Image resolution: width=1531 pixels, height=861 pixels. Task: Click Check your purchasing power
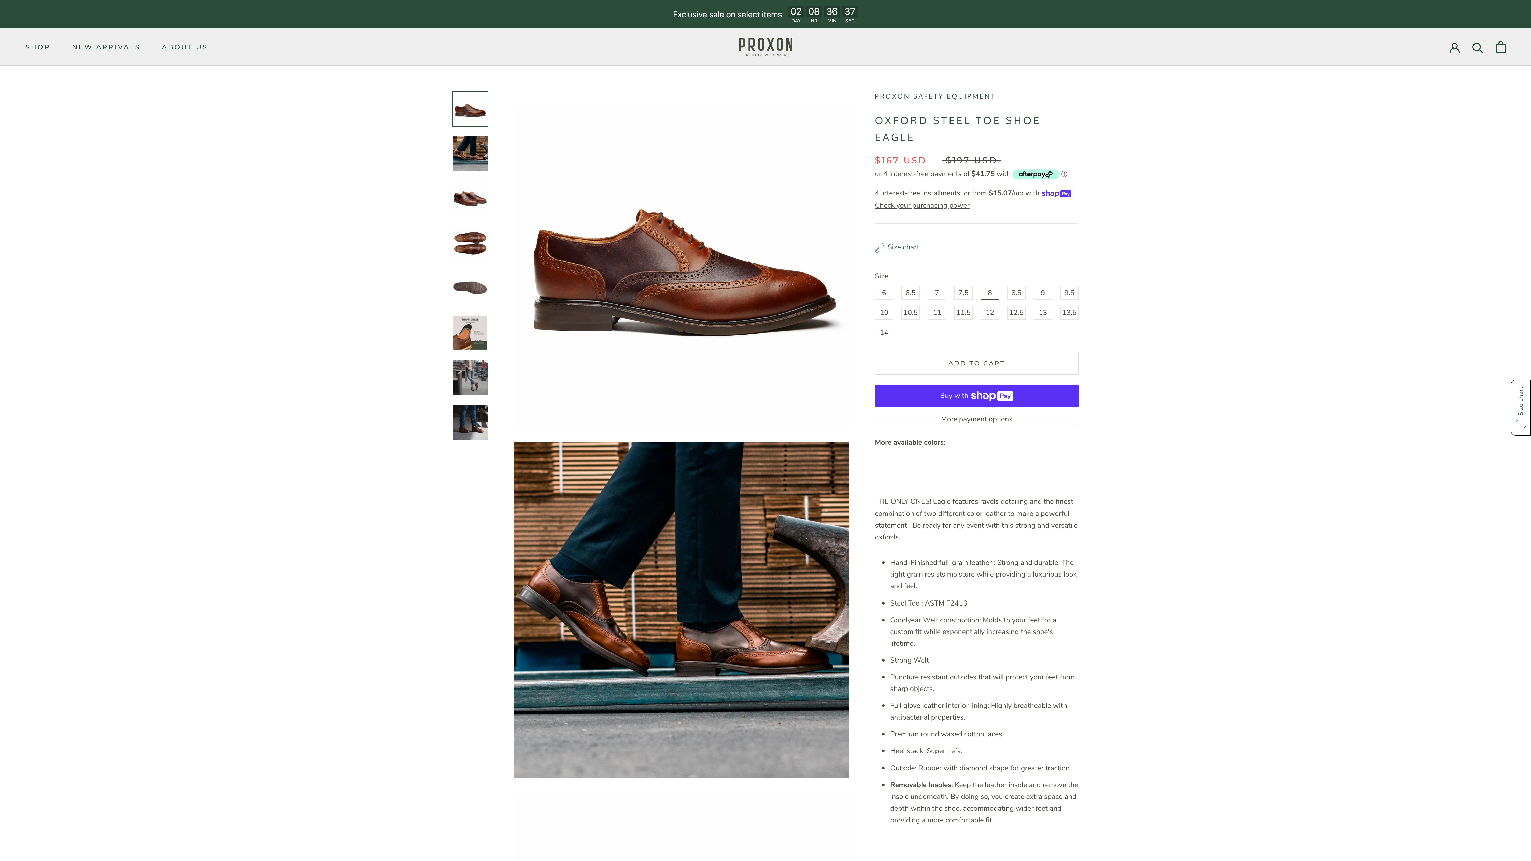coord(921,205)
